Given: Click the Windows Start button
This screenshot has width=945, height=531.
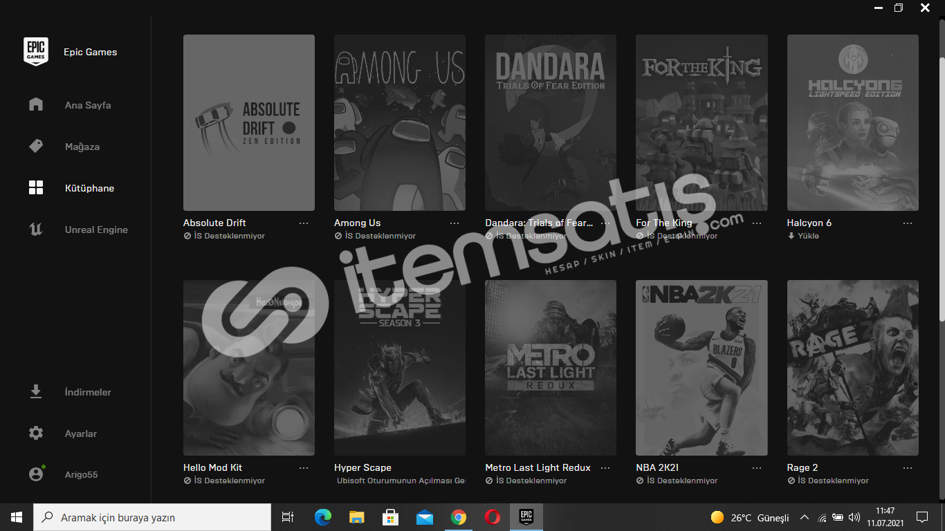Looking at the screenshot, I should click(x=17, y=517).
